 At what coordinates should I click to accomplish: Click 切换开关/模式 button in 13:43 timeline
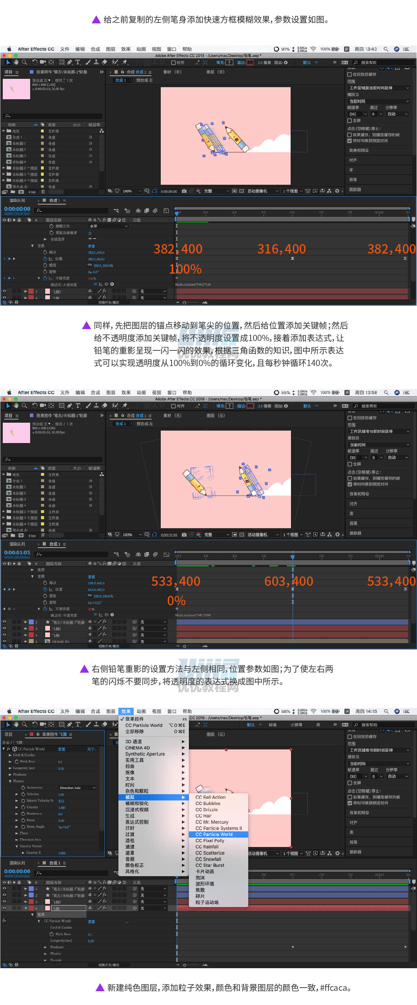(109, 302)
